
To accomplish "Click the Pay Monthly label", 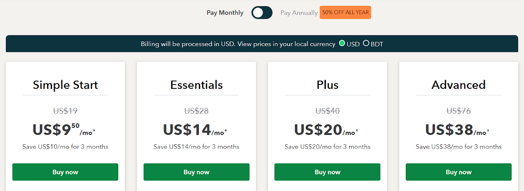I will [225, 13].
